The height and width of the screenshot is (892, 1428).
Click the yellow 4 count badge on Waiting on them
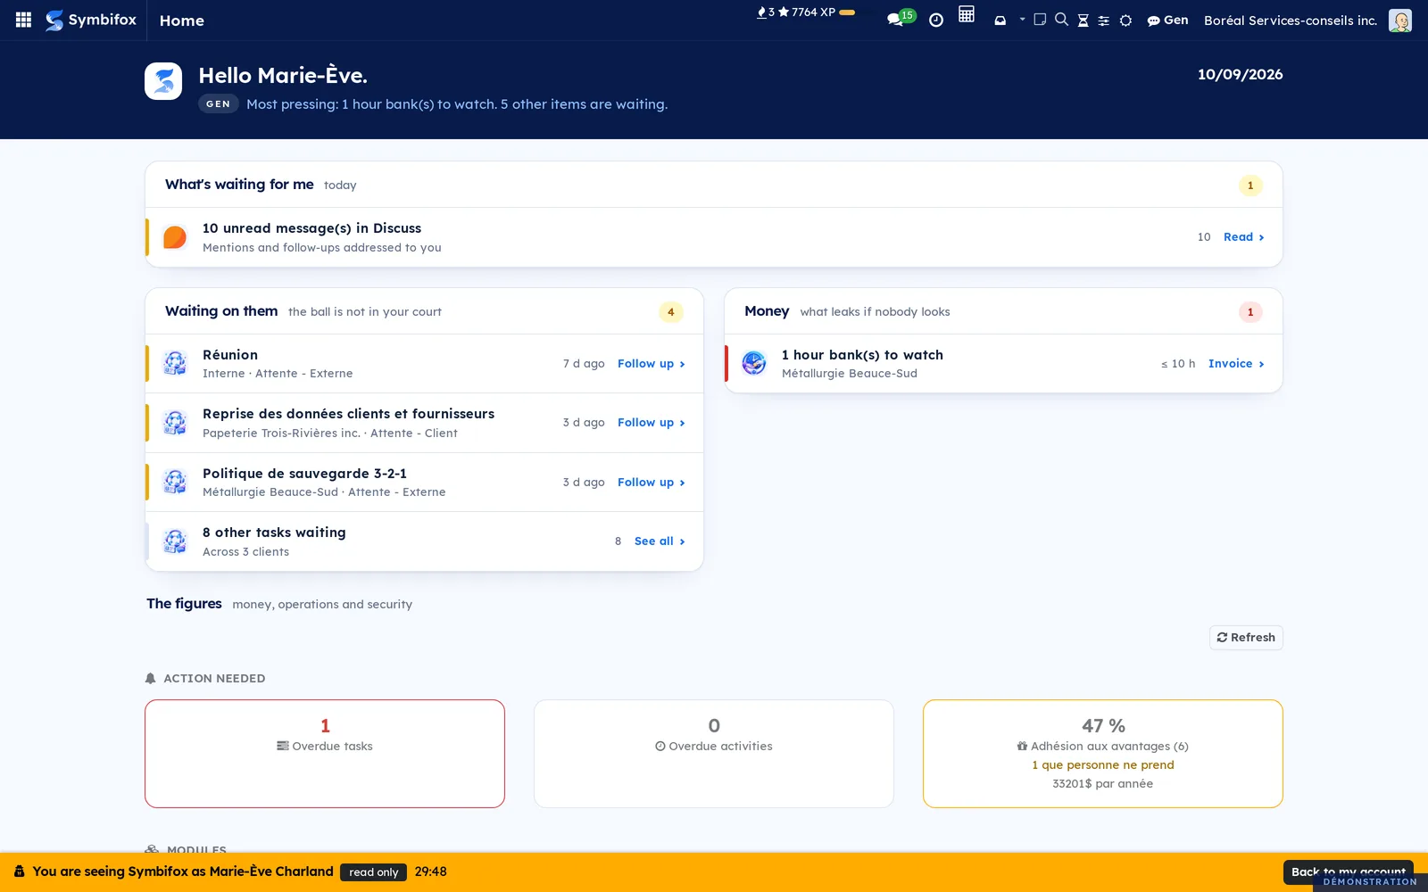tap(671, 312)
